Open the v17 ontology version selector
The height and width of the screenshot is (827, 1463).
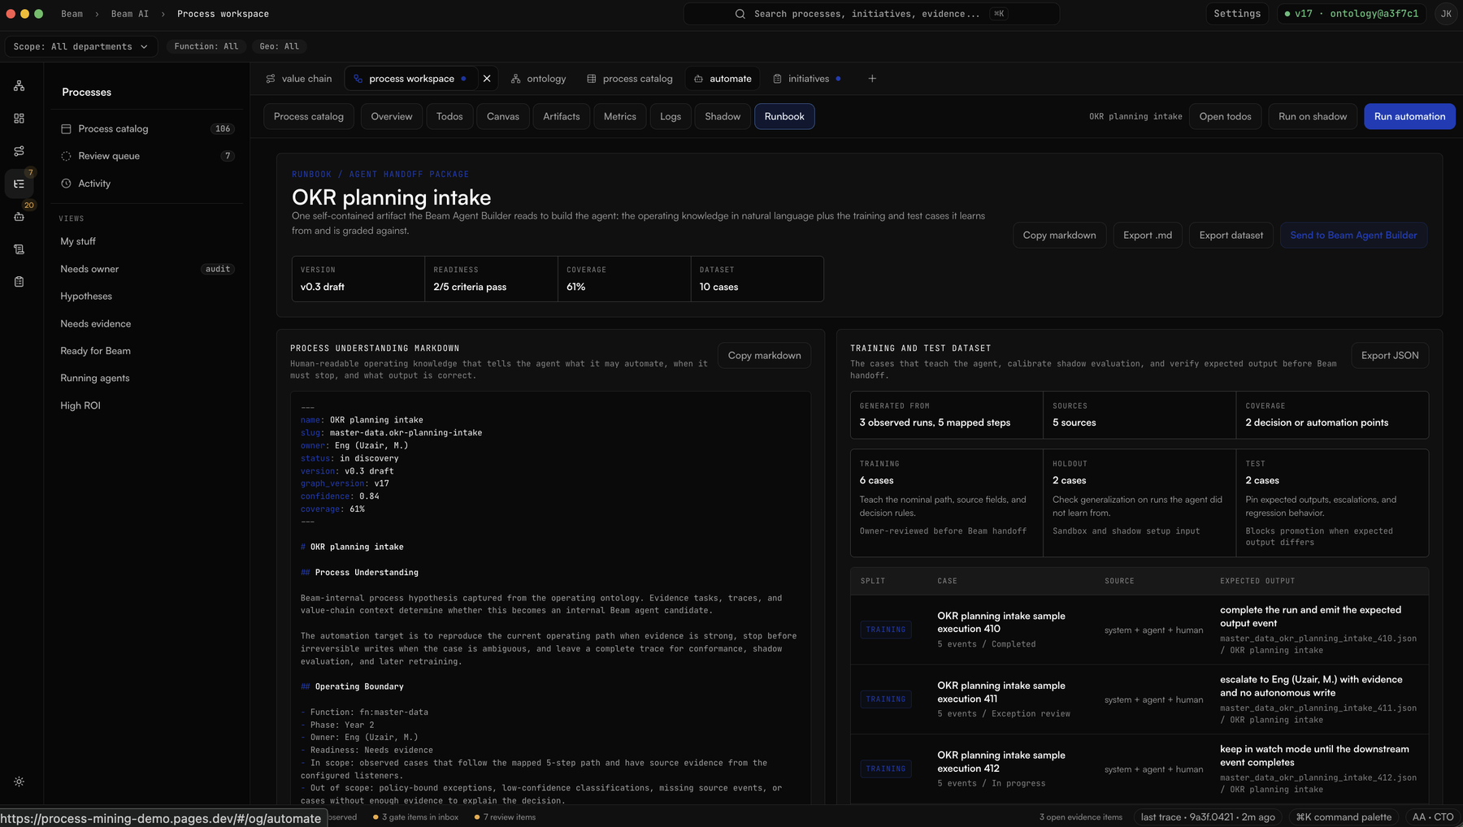coord(1352,14)
